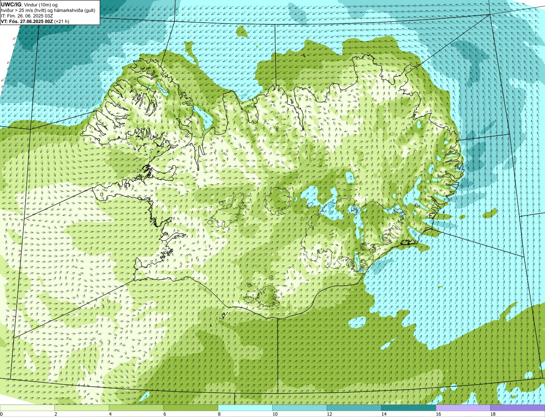The height and width of the screenshot is (417, 545).
Task: Click the legend value label 16
Action: [x=439, y=414]
